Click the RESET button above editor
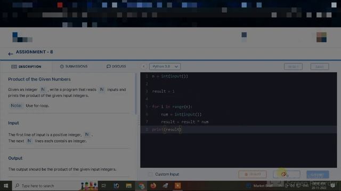Viewport: 341px width, 191px height. coord(293,66)
